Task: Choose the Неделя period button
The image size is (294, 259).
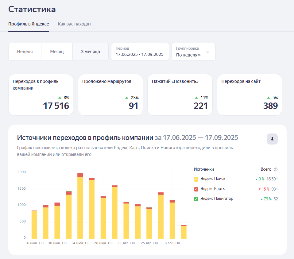Action: click(x=25, y=52)
